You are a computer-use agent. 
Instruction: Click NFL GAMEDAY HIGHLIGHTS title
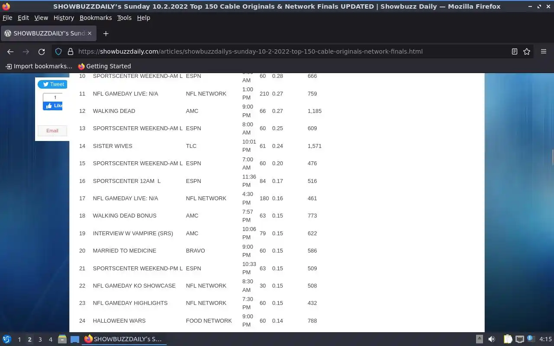130,303
